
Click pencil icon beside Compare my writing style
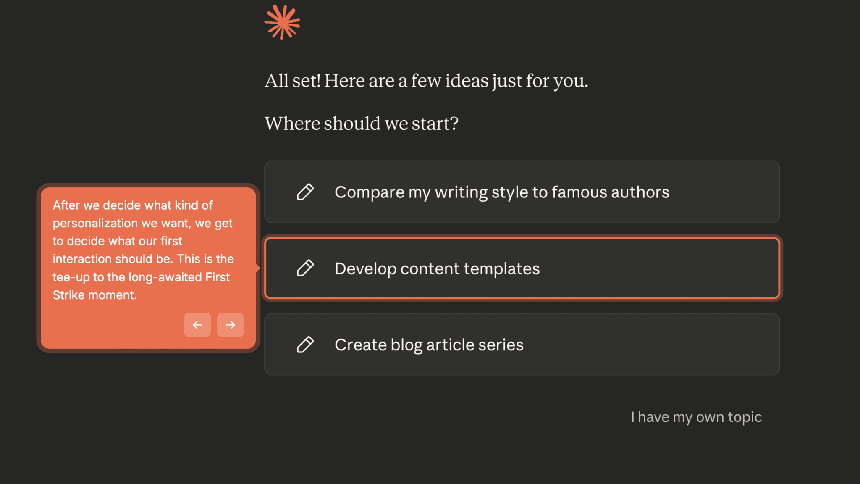click(x=305, y=192)
